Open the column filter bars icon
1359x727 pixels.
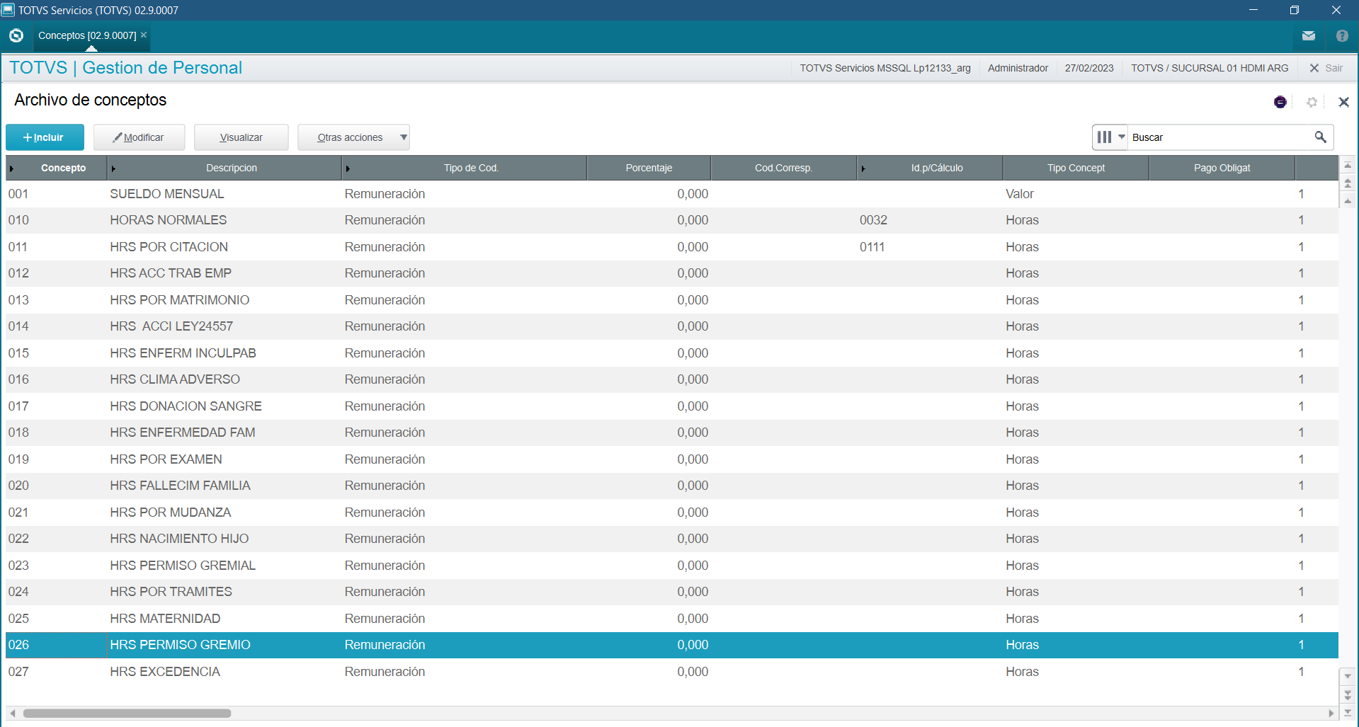point(1104,137)
